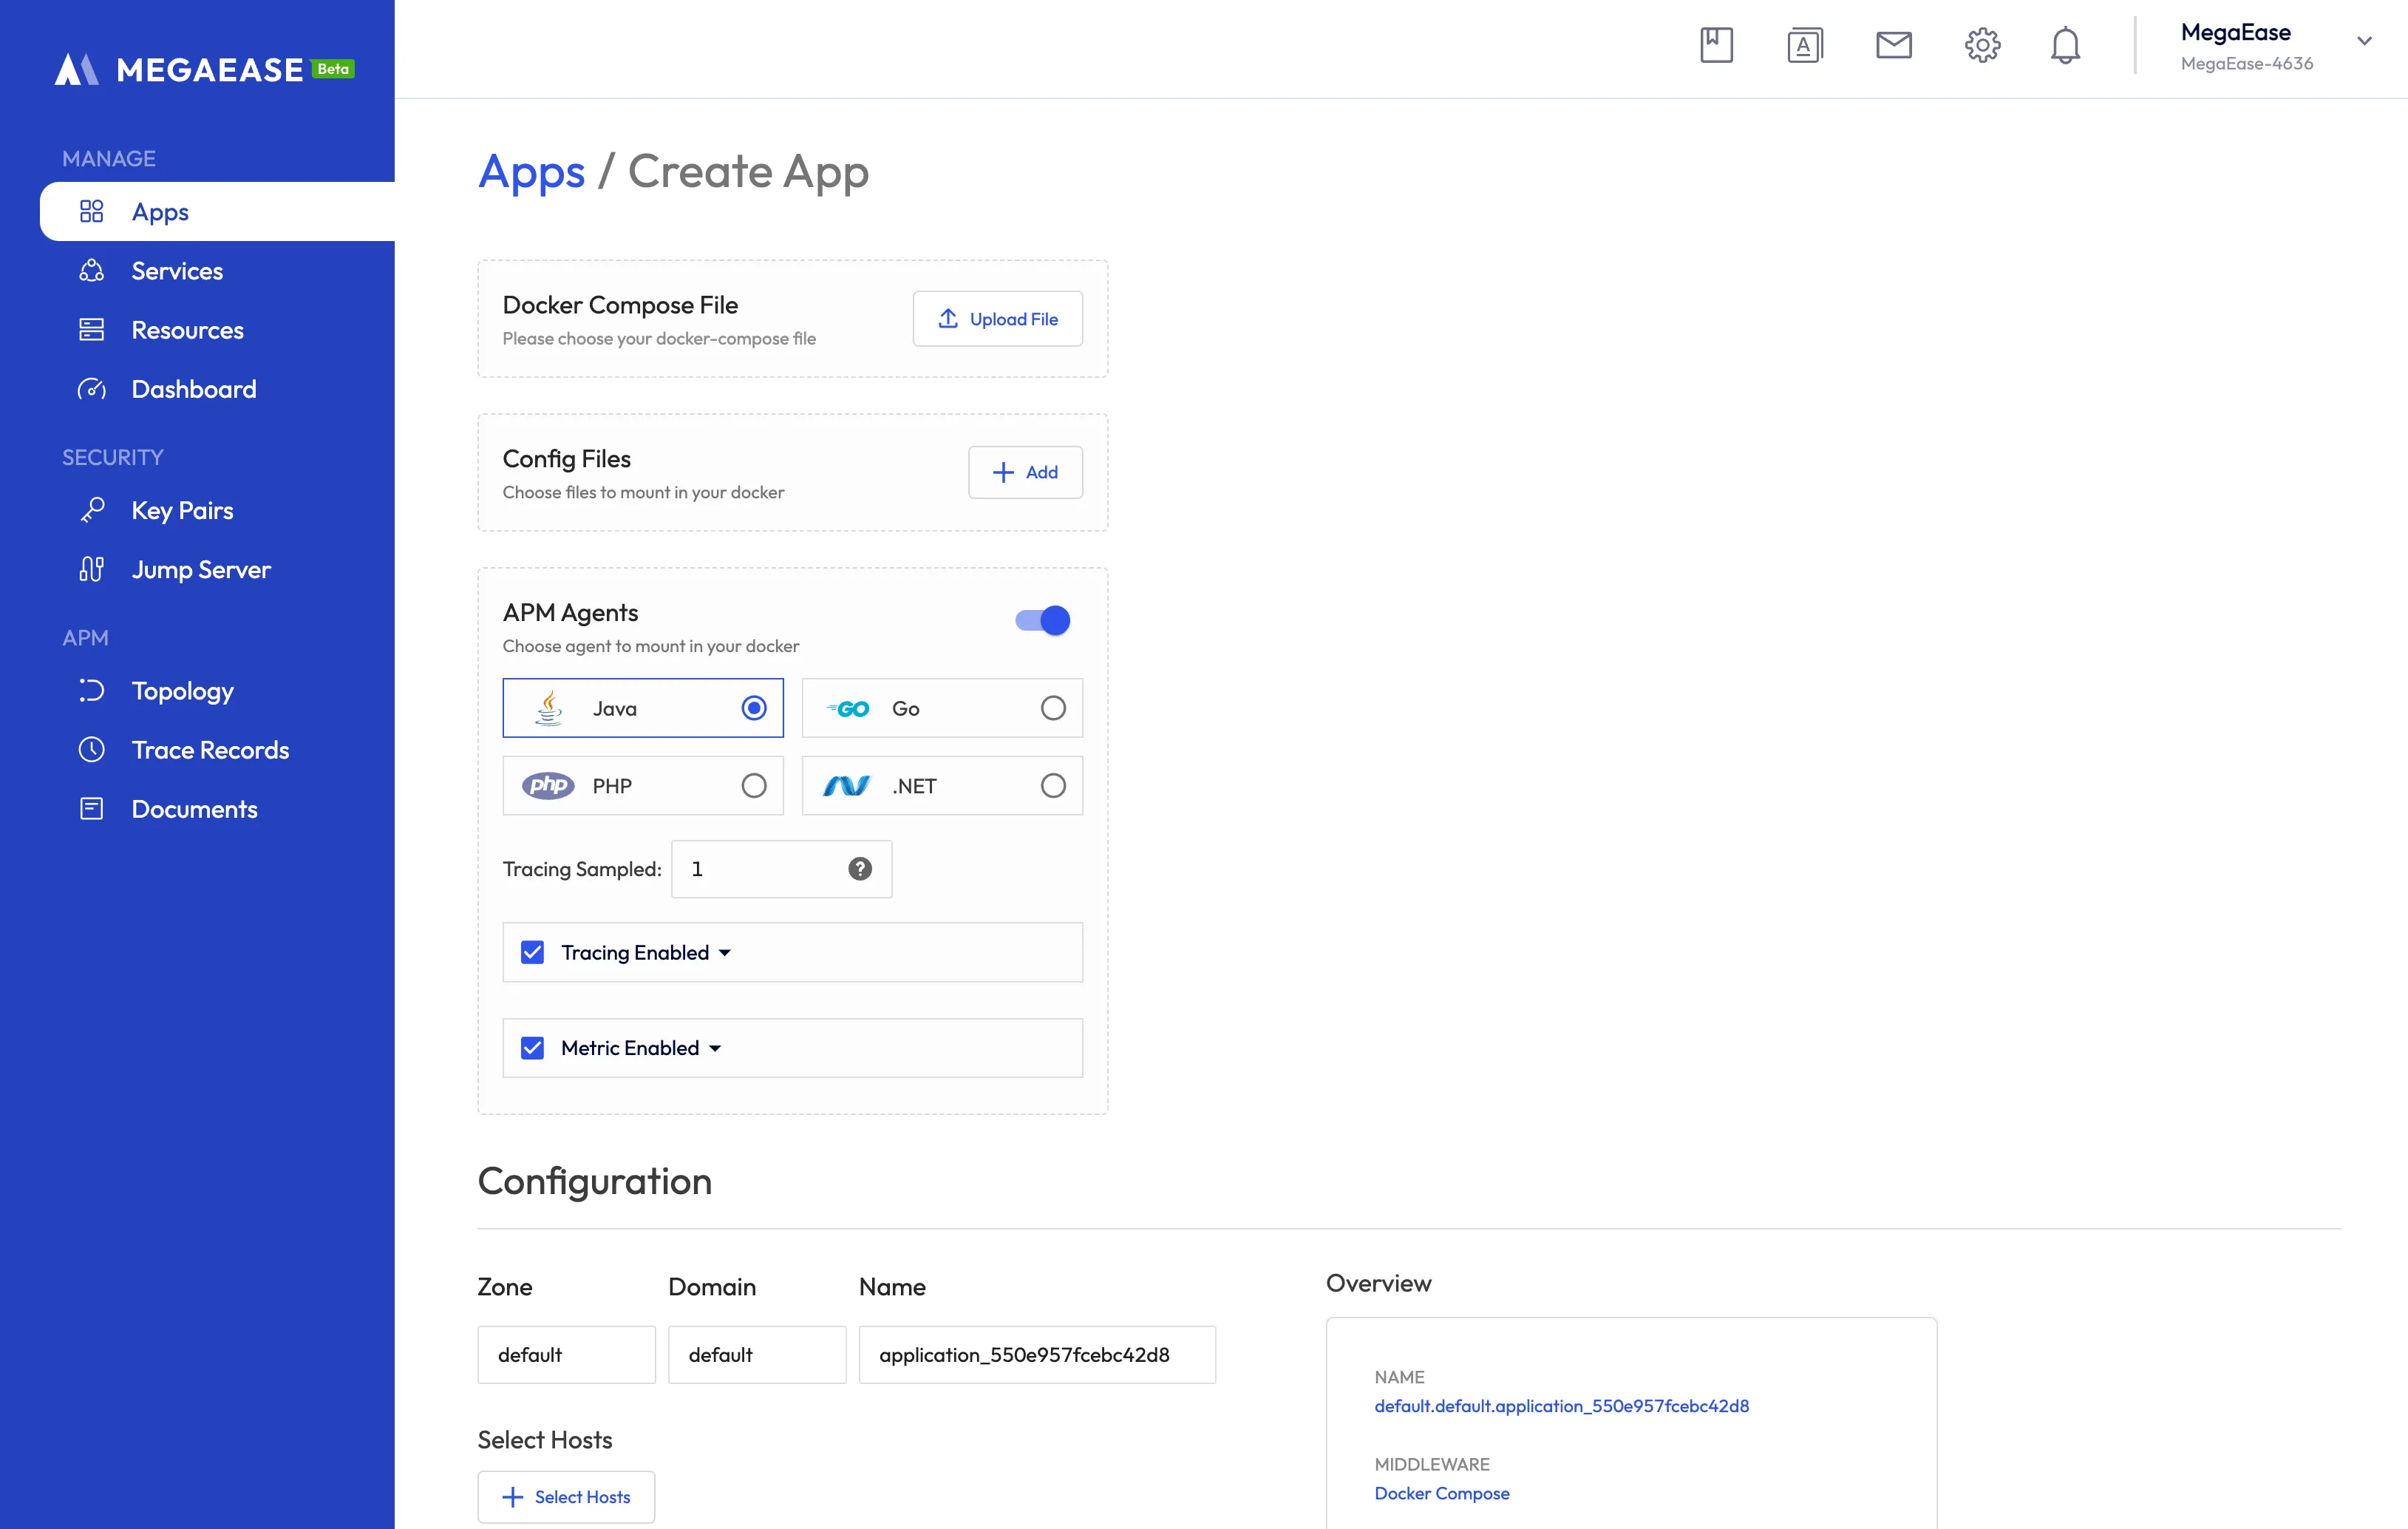Open settings gear icon in header
This screenshot has width=2408, height=1529.
pos(1982,45)
